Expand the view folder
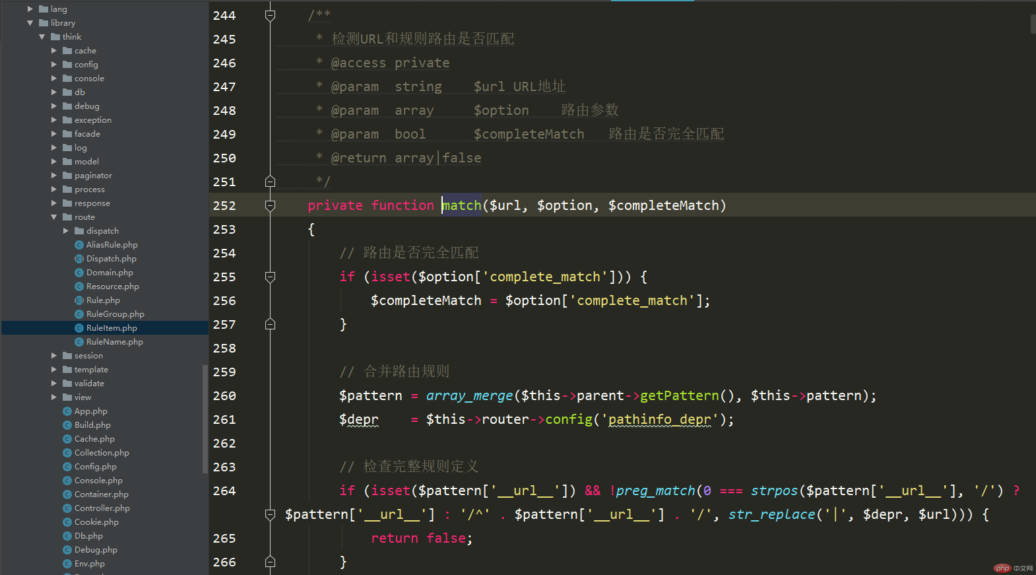The image size is (1036, 575). [54, 397]
